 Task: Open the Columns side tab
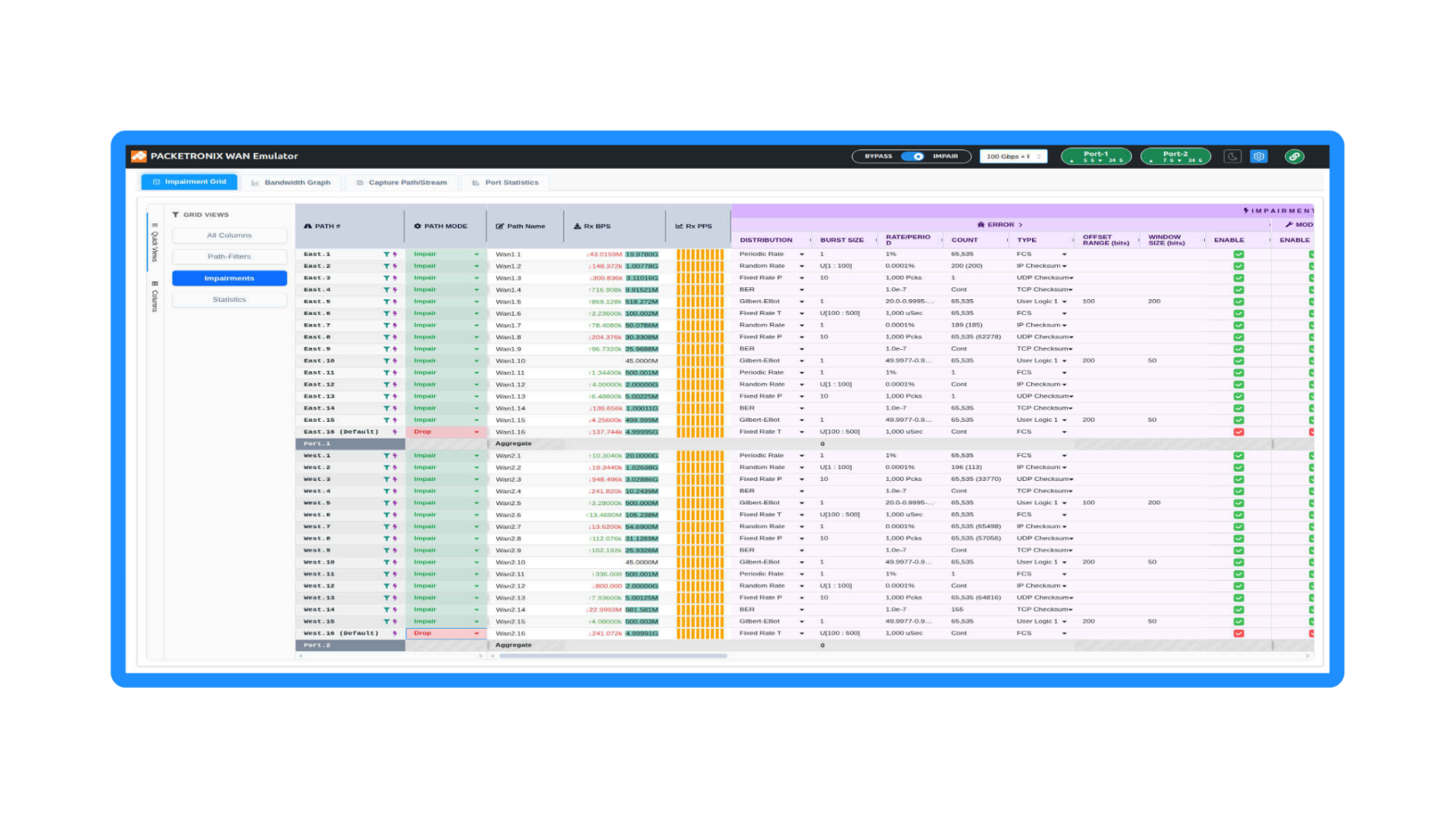(155, 296)
